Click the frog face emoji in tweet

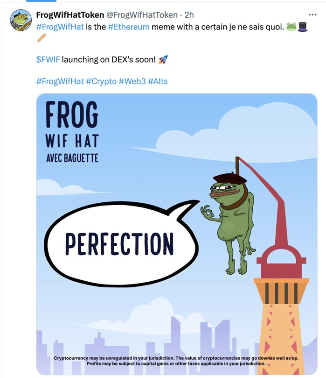[292, 27]
